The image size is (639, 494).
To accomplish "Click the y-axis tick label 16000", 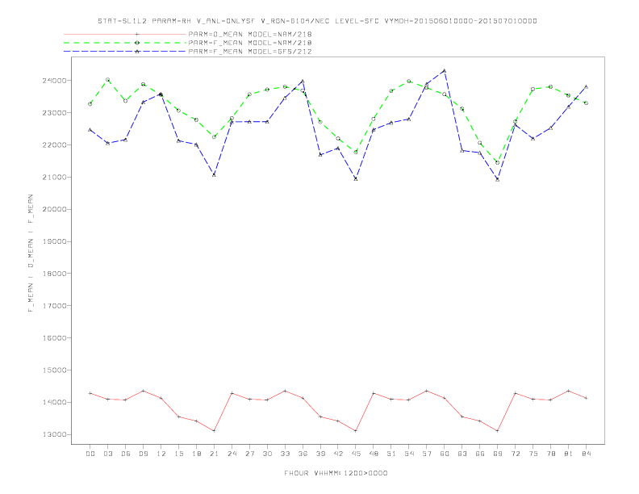I will 54,338.
